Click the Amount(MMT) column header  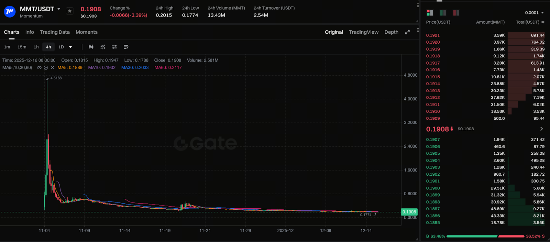tap(490, 22)
